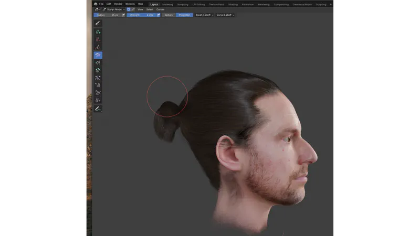Select the Delete curves tool
This screenshot has width=420, height=236.
click(98, 39)
